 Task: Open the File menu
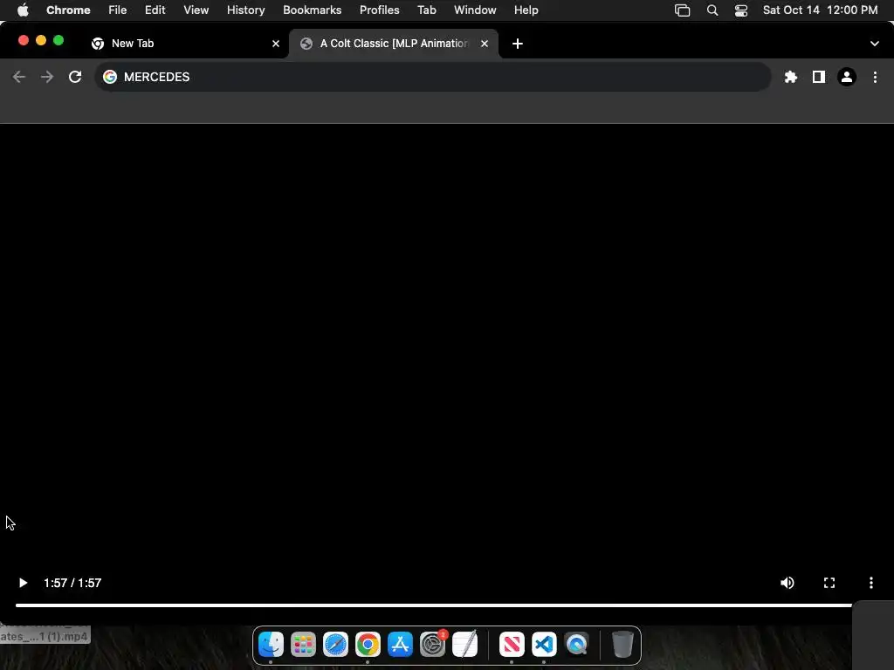118,10
